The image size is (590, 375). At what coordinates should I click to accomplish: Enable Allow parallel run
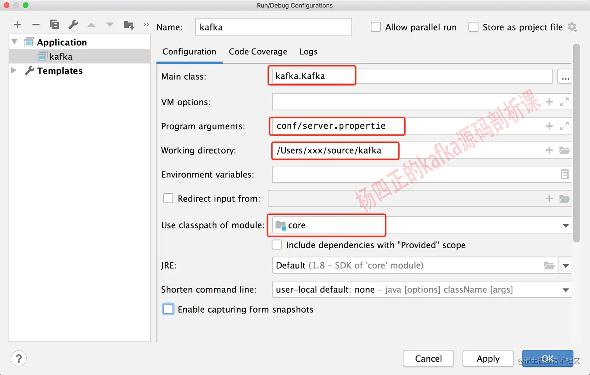click(376, 27)
